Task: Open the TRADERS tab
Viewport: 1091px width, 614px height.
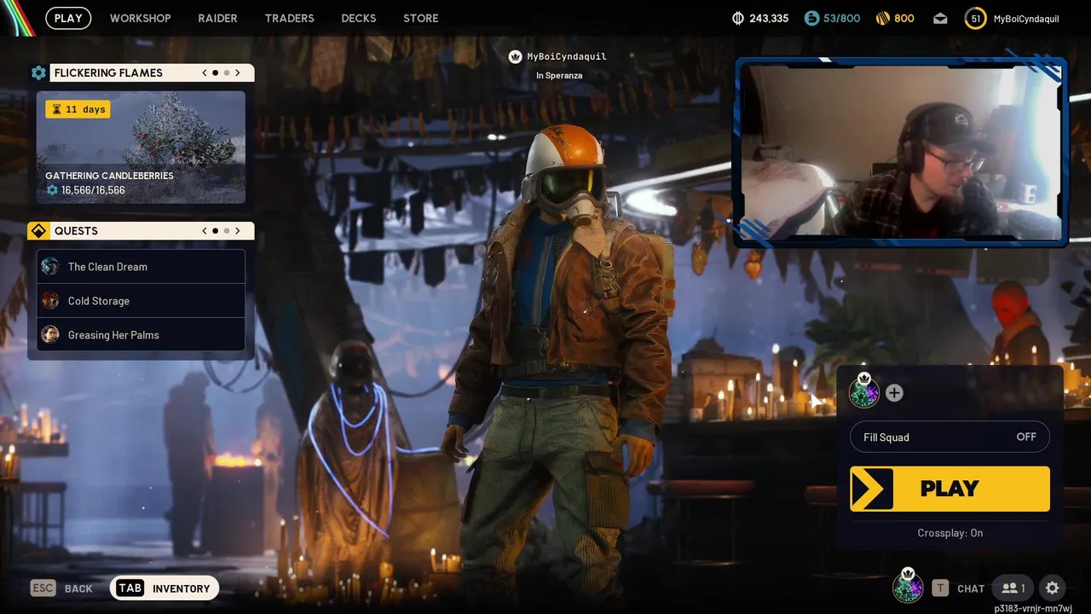Action: coord(289,18)
